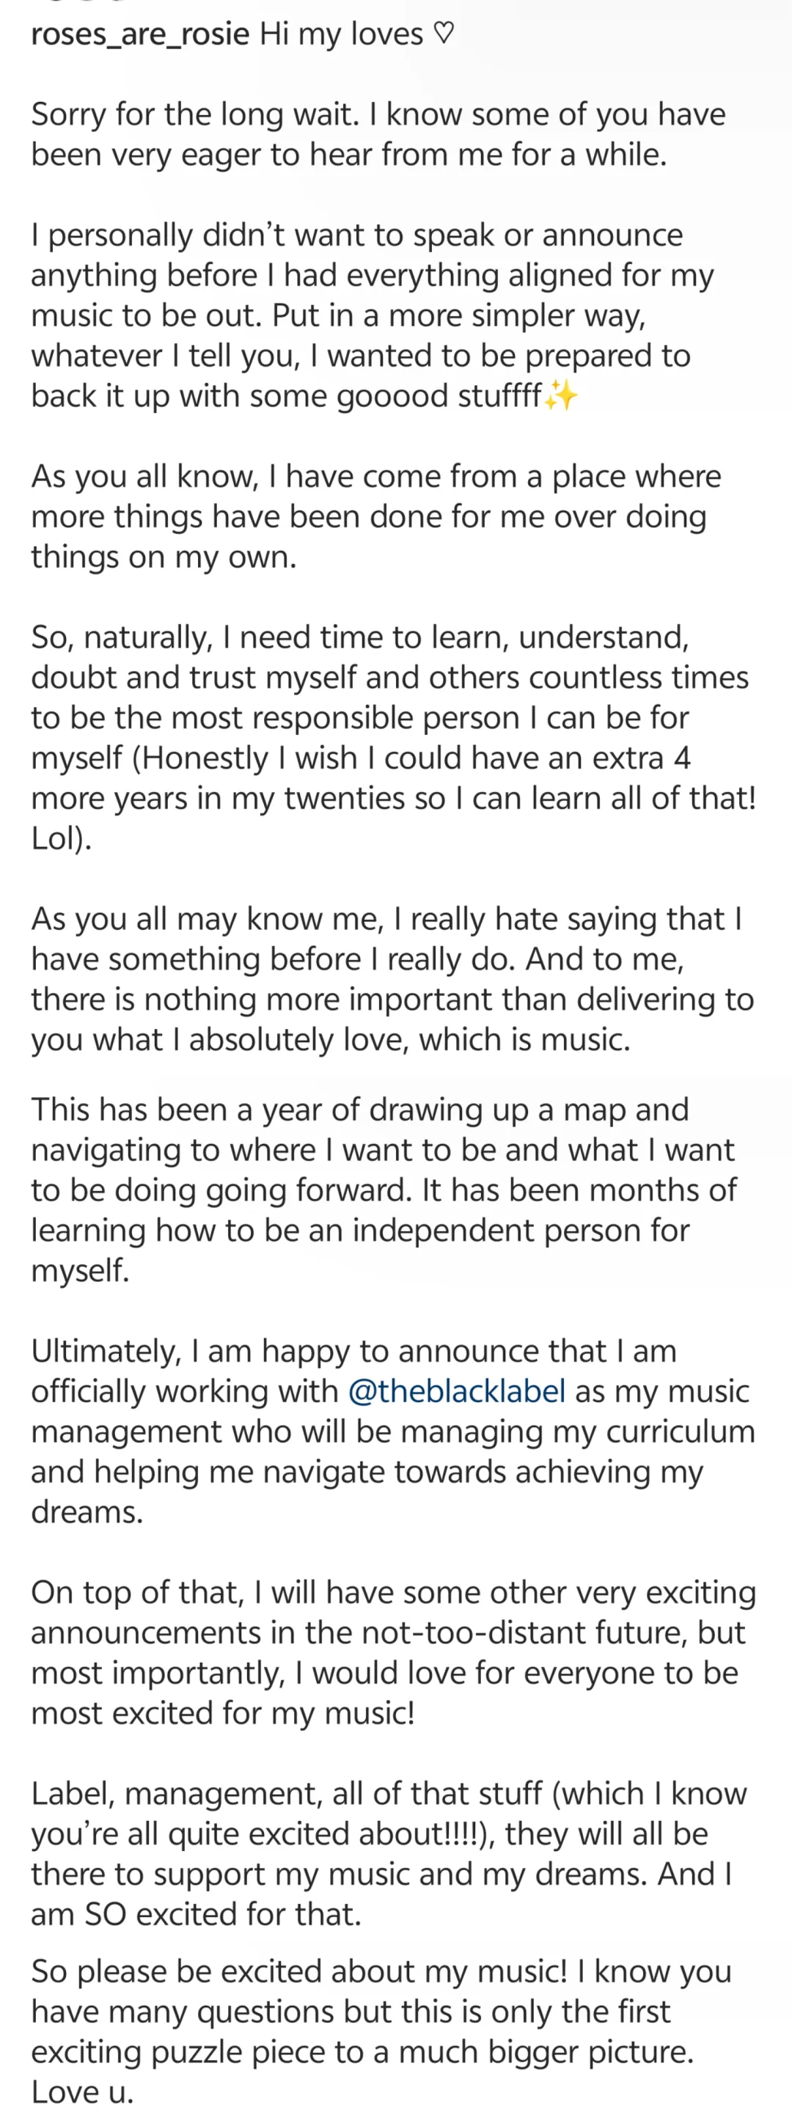Click the paragraph starting 'As you all know, I have come'
This screenshot has height=2115, width=792.
coord(376,516)
